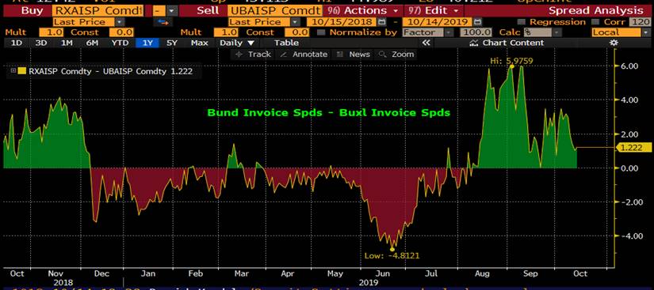Open the 96) Actions menu
654x290 pixels.
pos(362,11)
